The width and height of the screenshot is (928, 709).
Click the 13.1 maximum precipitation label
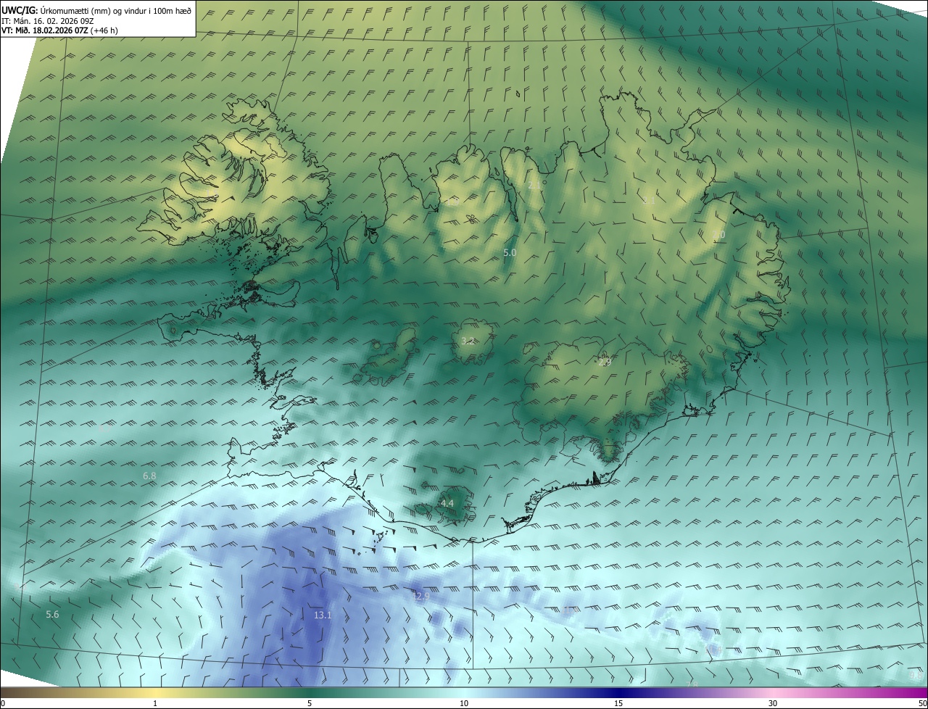(323, 615)
